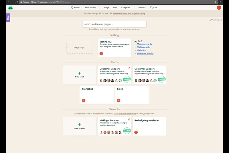Focus the Jump to a team or project field
The image size is (229, 153).
click(x=114, y=24)
